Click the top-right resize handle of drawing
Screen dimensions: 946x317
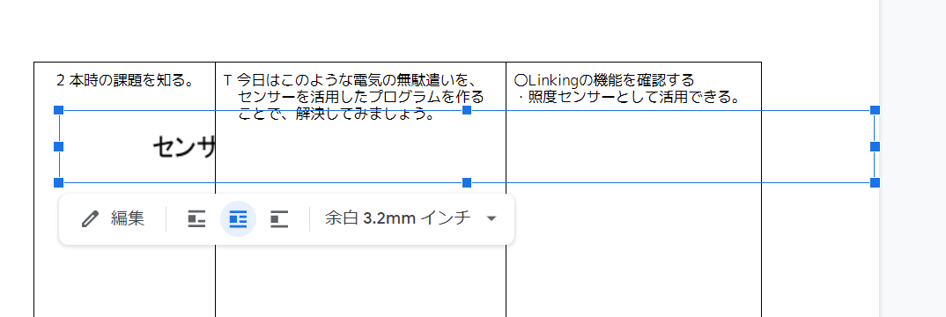click(875, 110)
